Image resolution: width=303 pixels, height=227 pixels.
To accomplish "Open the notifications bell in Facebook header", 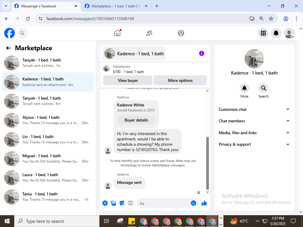I will tap(276, 33).
